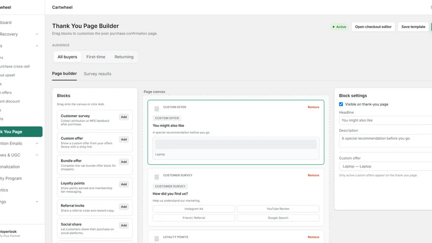Open the discount sidebar link
This screenshot has width=432, height=243.
[10, 102]
